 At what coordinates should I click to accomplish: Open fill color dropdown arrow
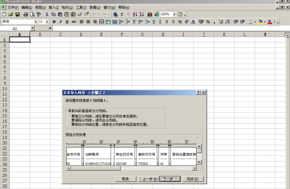click(x=265, y=22)
